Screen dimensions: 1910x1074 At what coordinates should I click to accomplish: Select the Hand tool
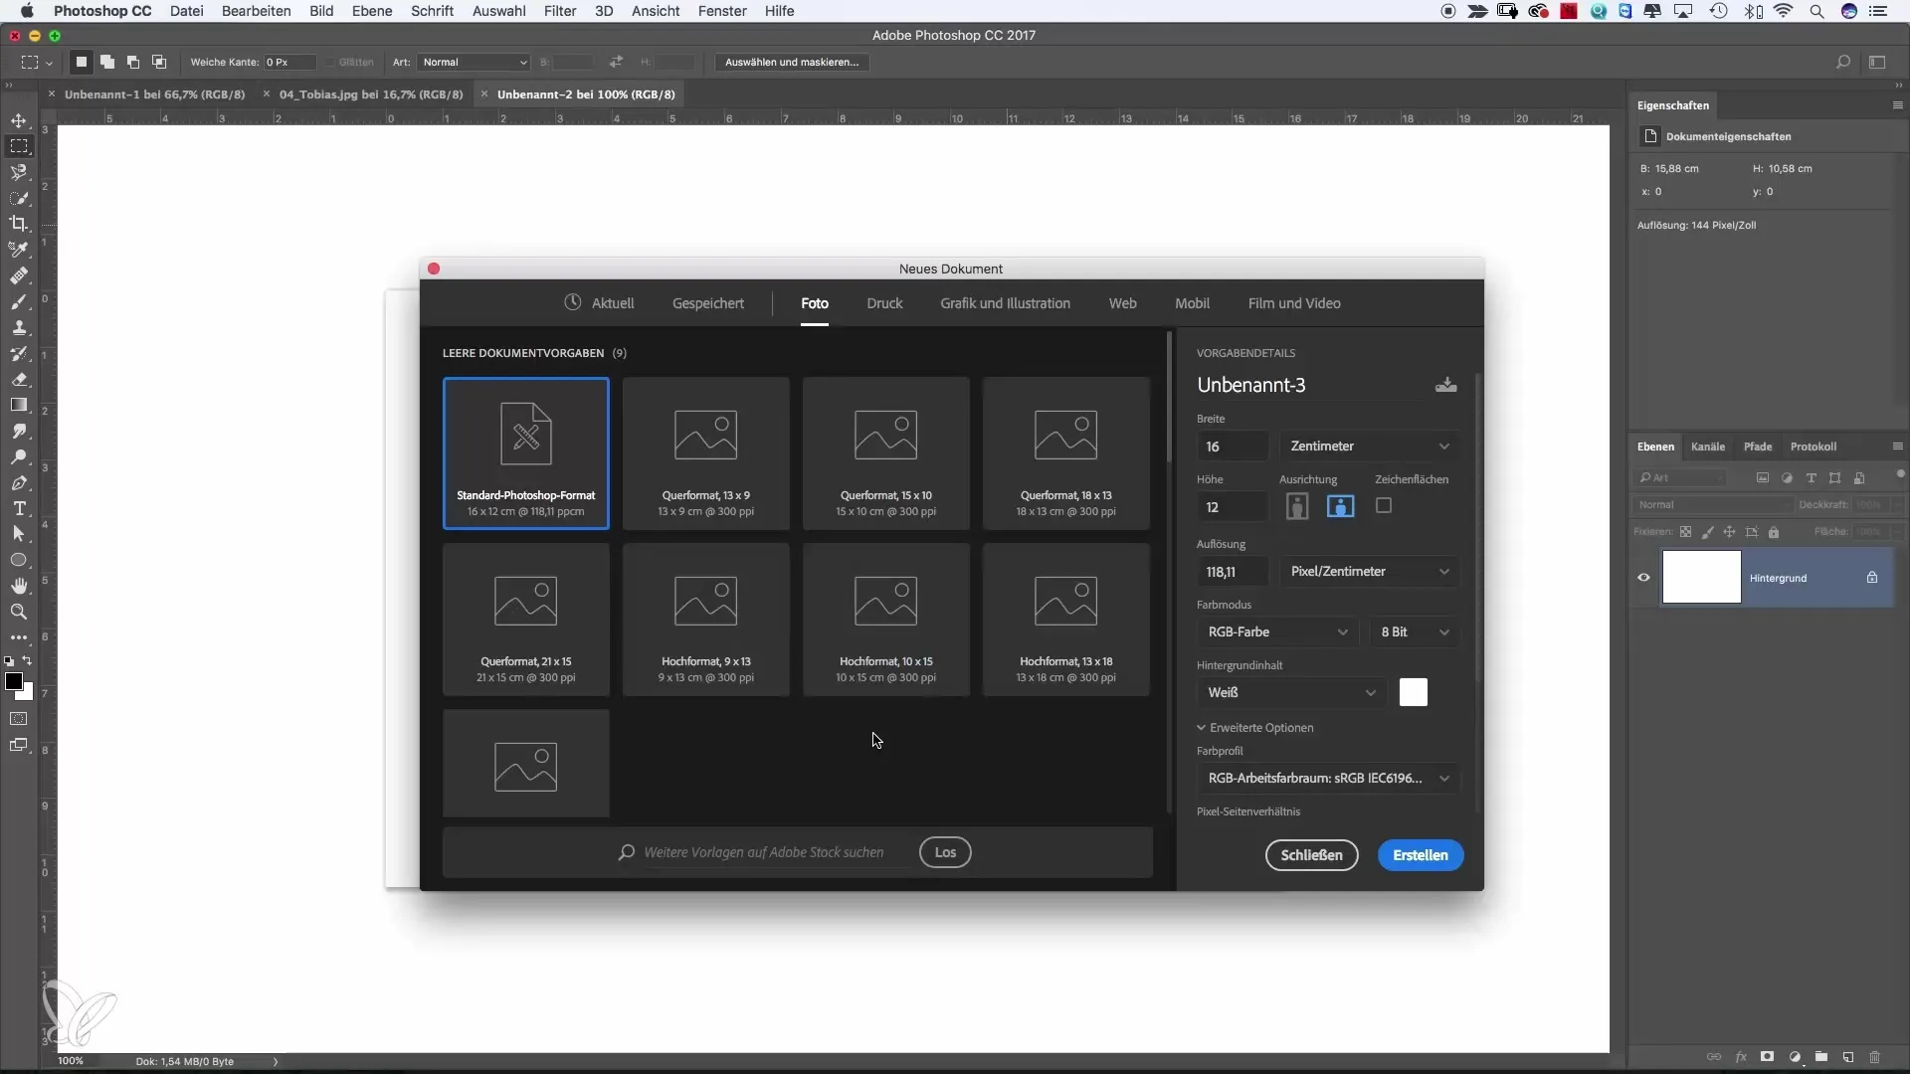[19, 586]
